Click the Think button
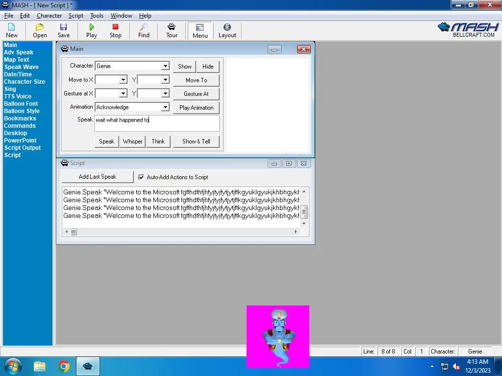Image resolution: width=502 pixels, height=376 pixels. pyautogui.click(x=158, y=141)
